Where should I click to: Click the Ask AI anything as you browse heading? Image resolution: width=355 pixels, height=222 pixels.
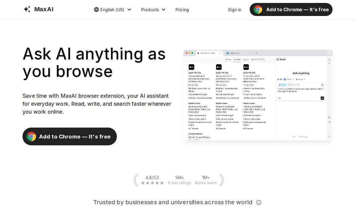click(x=94, y=62)
